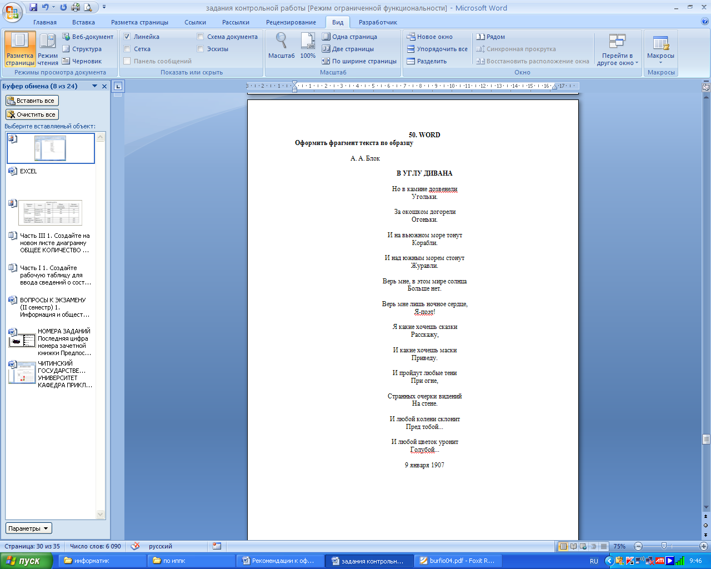Viewport: 711px width, 569px height.
Task: Open the Рецензирование tab
Action: [x=291, y=22]
